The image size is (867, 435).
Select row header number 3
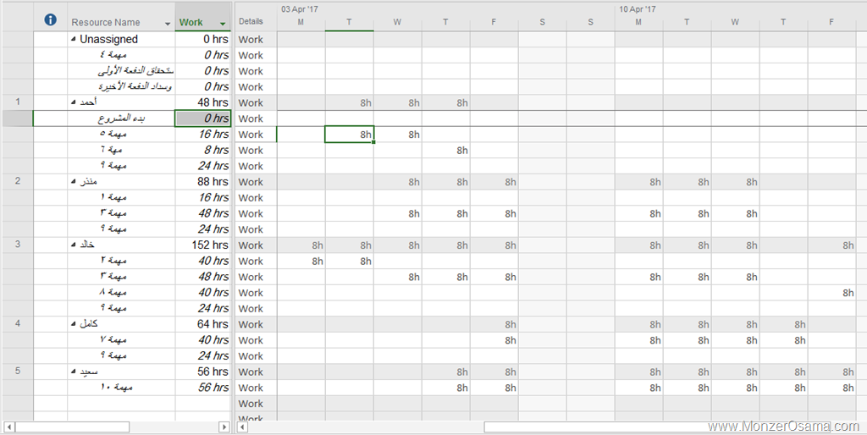click(17, 245)
